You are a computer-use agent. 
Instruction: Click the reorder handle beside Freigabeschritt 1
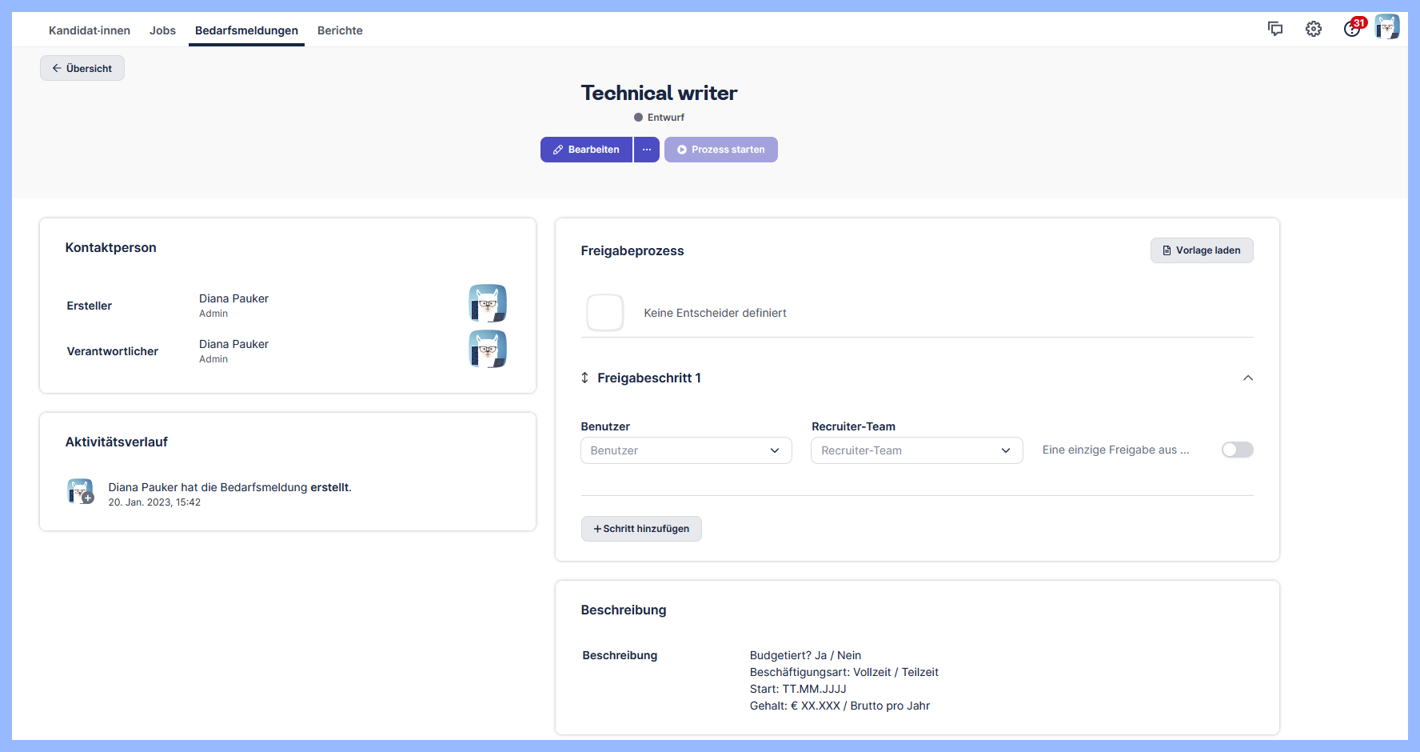584,378
